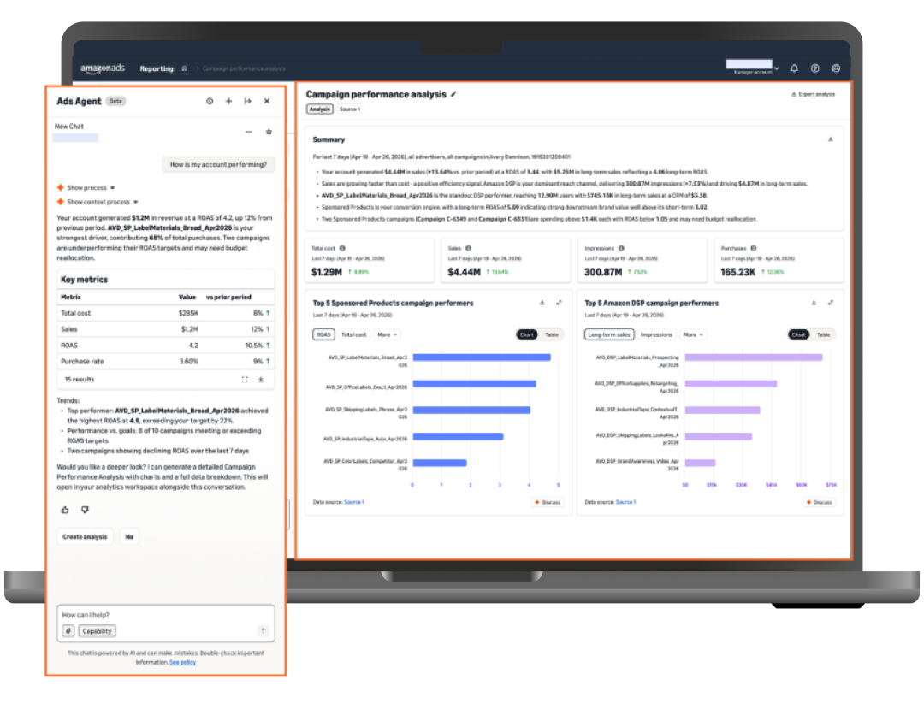Focus the How can I help input
Screen dimensions: 924x703
[165, 615]
